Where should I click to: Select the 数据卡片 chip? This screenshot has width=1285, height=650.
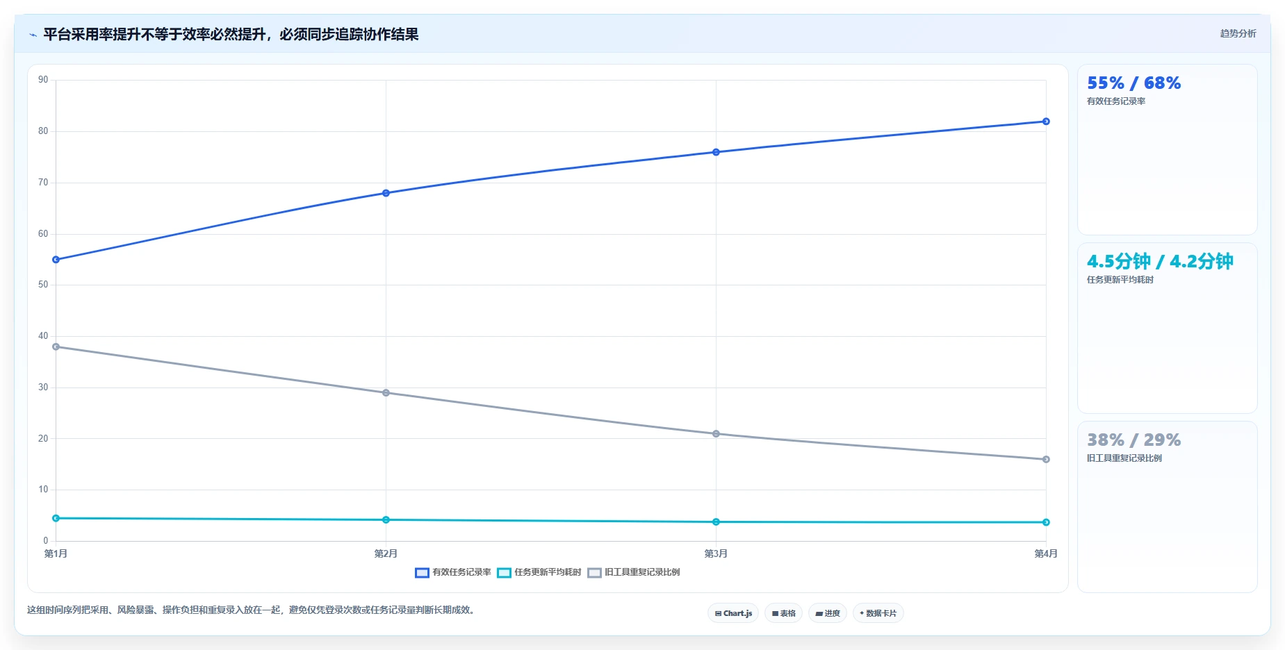[x=878, y=613]
